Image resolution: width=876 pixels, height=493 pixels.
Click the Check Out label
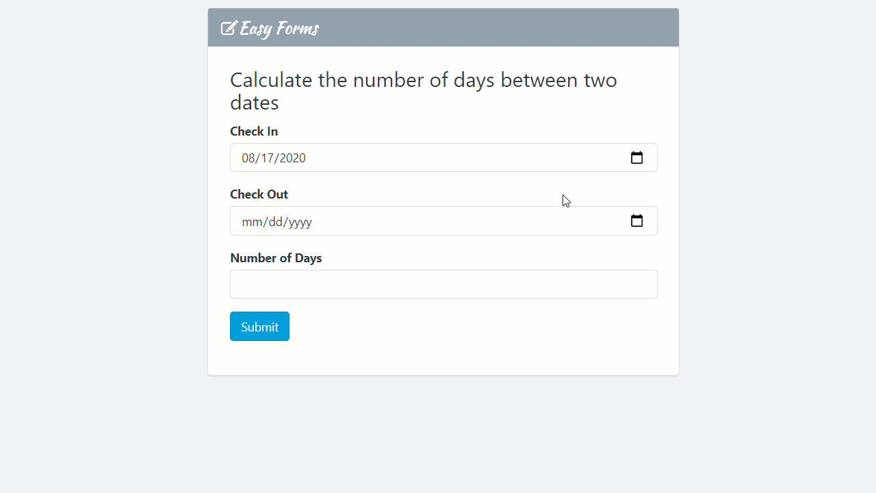[x=259, y=194]
